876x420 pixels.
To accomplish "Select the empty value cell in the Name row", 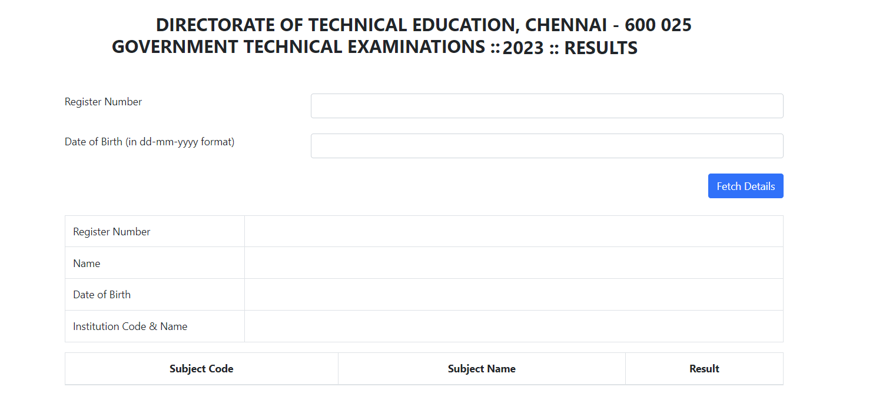I will (x=514, y=263).
